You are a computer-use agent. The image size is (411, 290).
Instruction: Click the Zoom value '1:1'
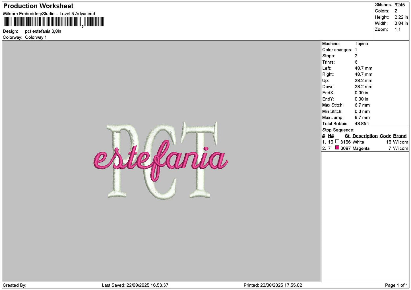point(398,30)
